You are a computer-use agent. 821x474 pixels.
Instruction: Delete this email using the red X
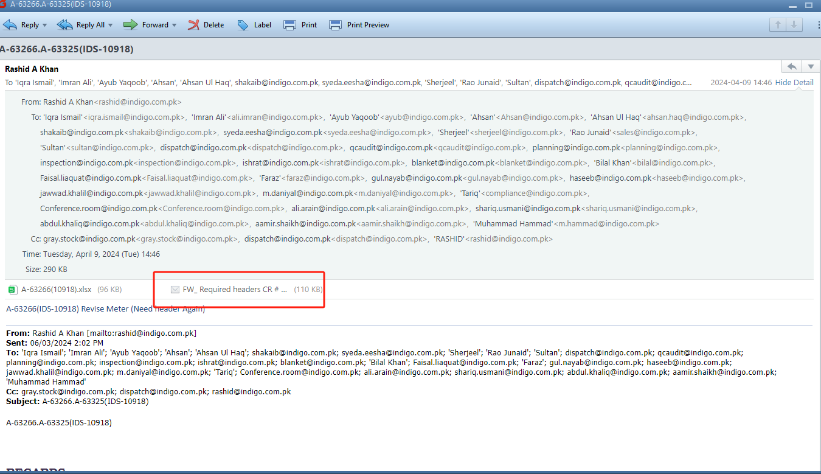click(194, 25)
